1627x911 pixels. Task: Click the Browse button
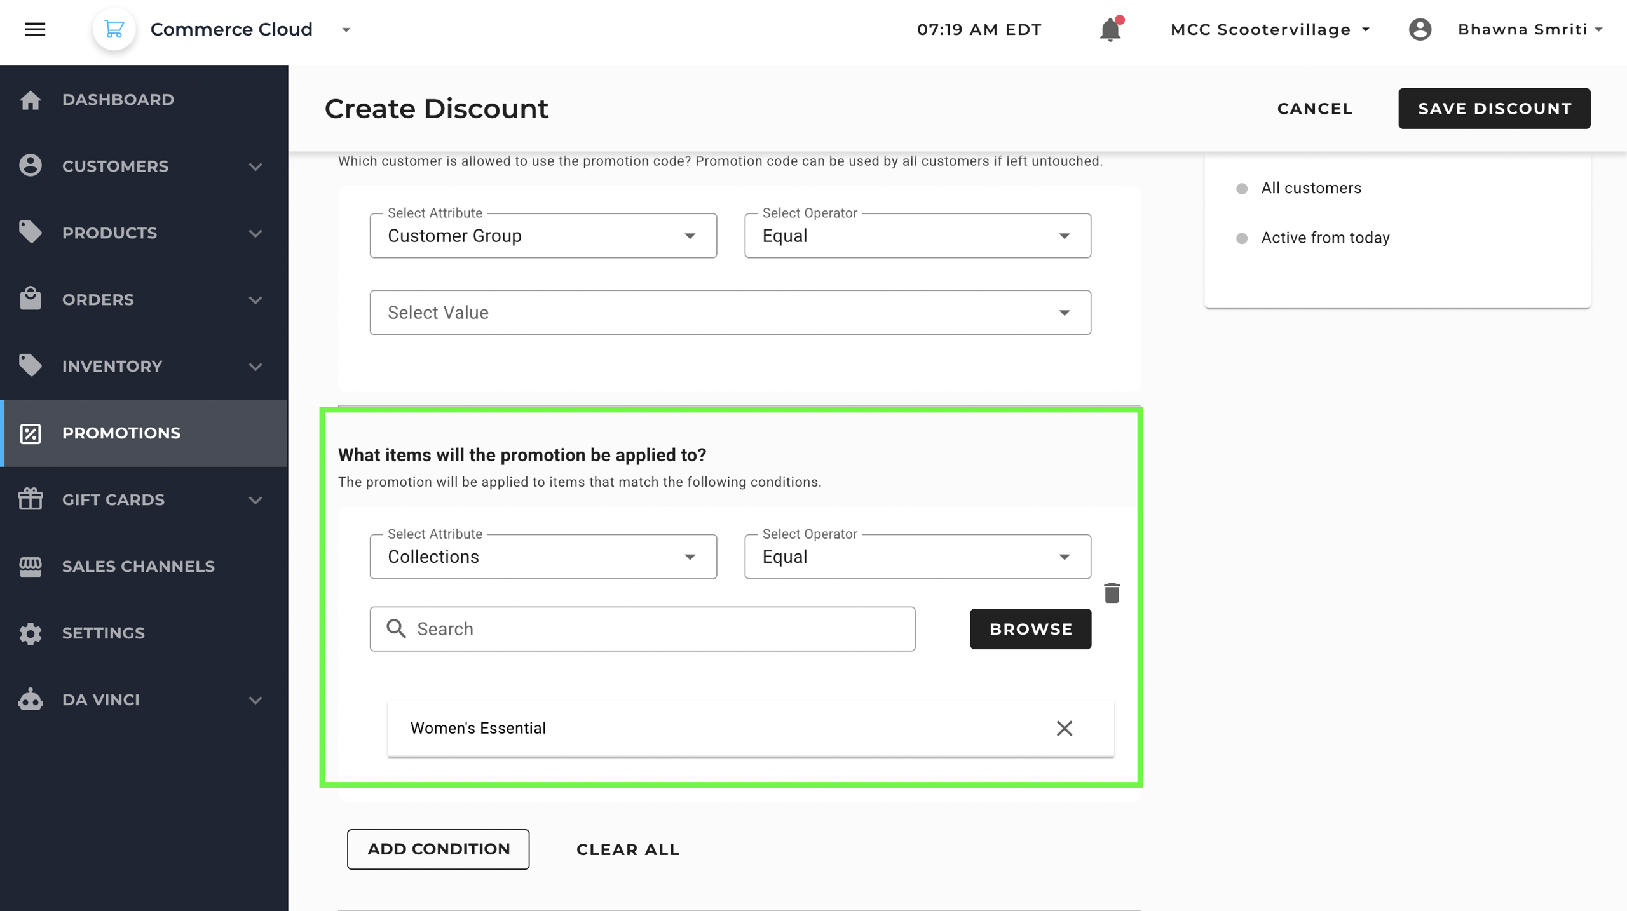[1030, 629]
